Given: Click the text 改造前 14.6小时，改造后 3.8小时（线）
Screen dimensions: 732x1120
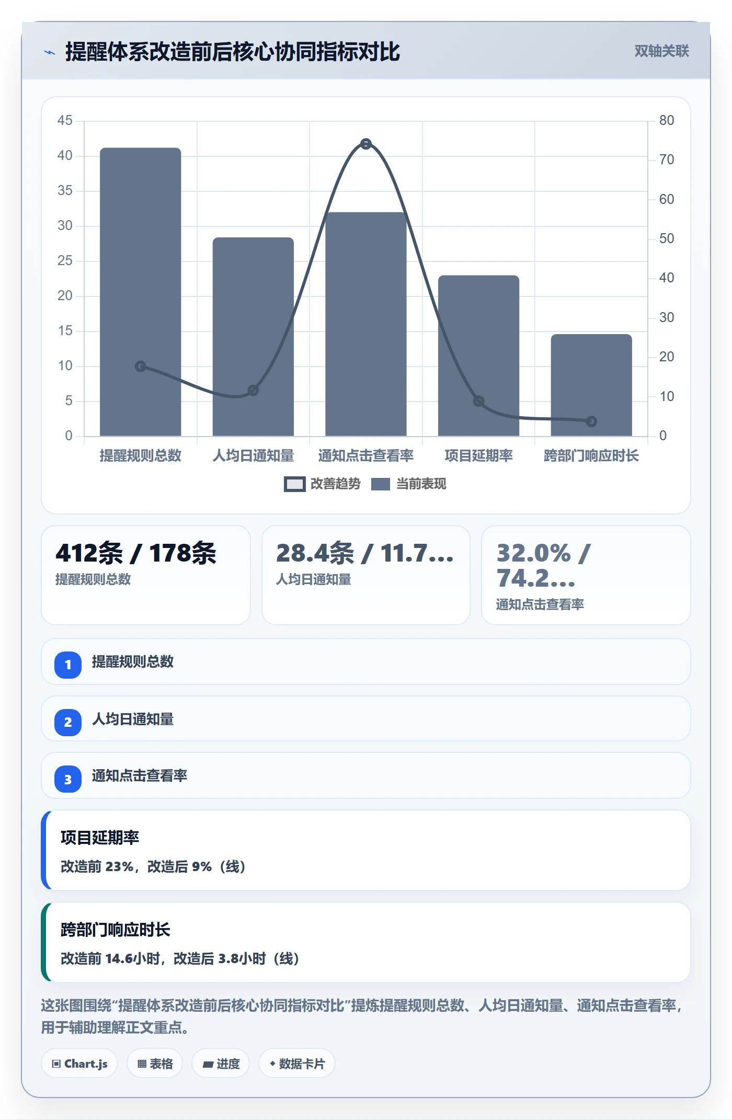Looking at the screenshot, I should point(180,958).
